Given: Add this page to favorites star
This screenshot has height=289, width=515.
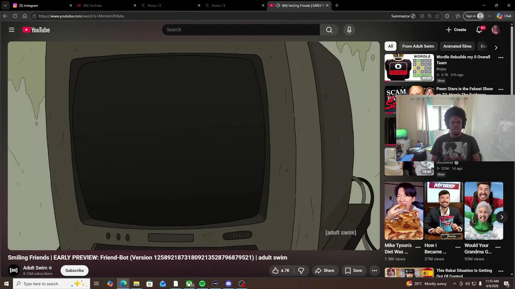Looking at the screenshot, I should [437, 16].
